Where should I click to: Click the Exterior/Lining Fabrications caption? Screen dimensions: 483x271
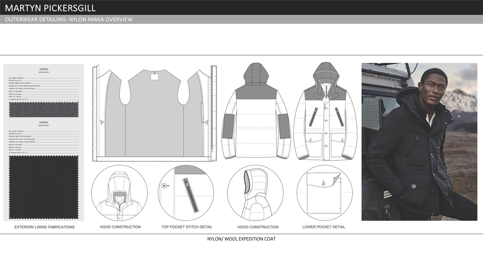(44, 227)
